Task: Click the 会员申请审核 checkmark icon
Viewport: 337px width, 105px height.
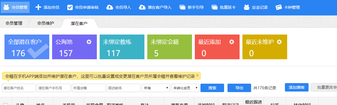Action: click(x=70, y=7)
